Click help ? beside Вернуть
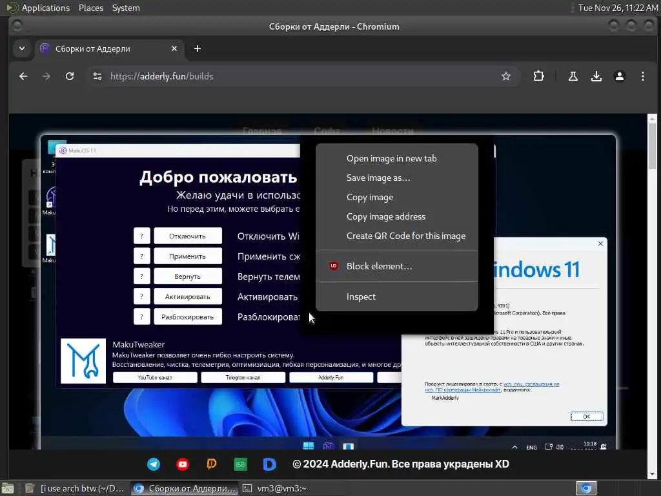 pyautogui.click(x=141, y=276)
